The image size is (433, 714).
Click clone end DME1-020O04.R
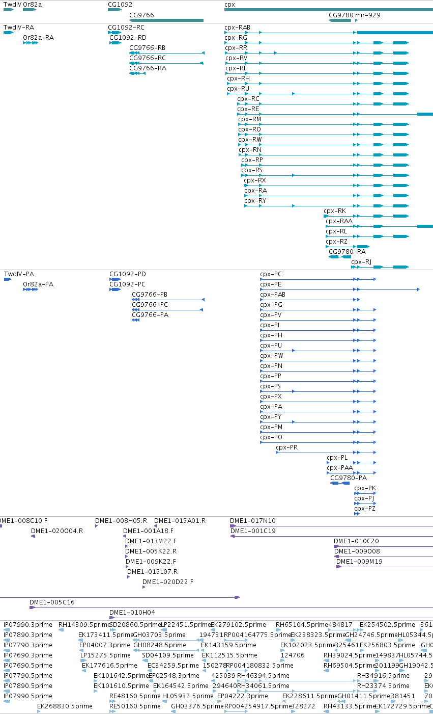[x=57, y=531]
